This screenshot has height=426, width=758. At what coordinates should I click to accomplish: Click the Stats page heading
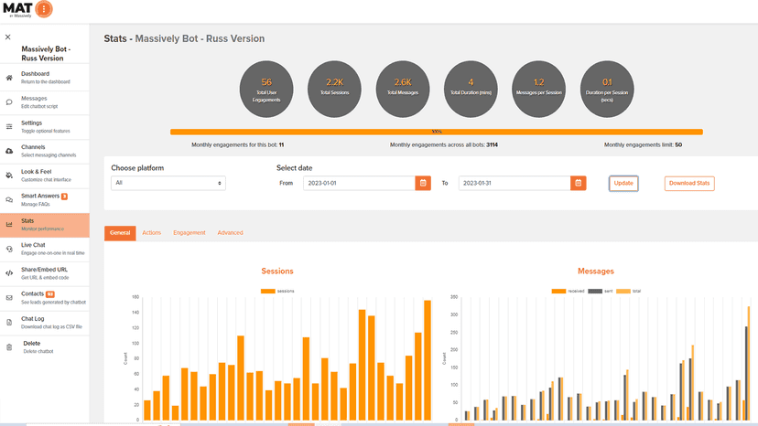(184, 38)
